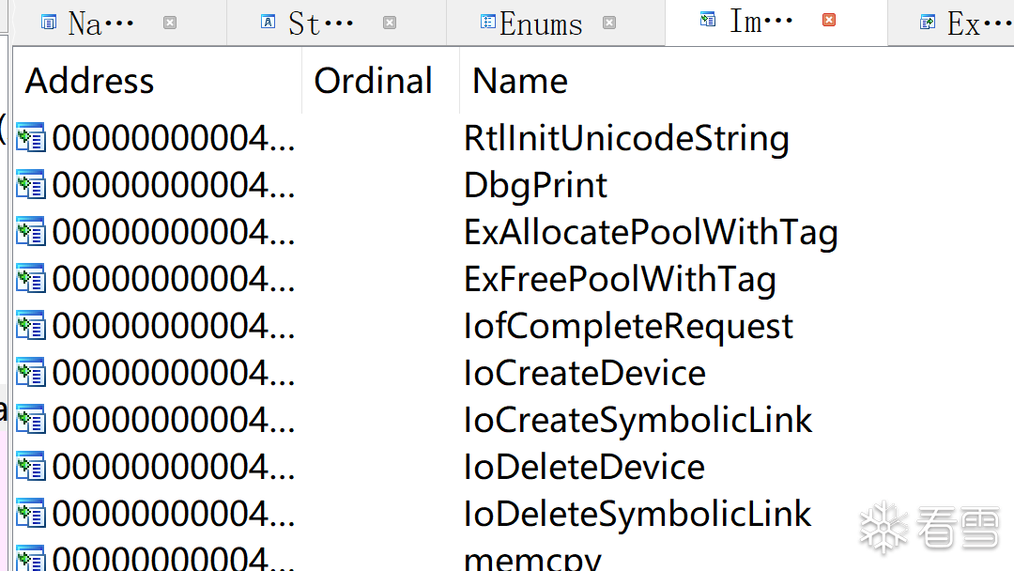Click the address of IofCompleteRequest row
This screenshot has height=571, width=1014.
point(174,327)
